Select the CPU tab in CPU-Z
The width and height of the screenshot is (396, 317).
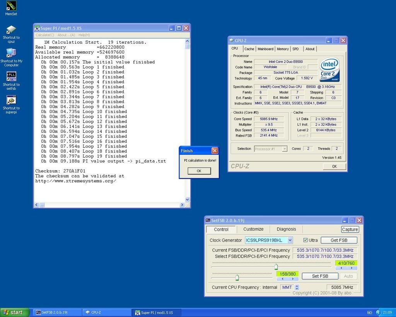point(235,48)
